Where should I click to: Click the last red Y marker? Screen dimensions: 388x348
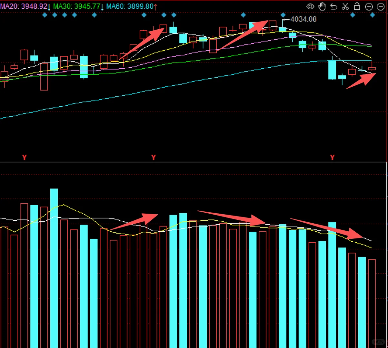point(332,157)
